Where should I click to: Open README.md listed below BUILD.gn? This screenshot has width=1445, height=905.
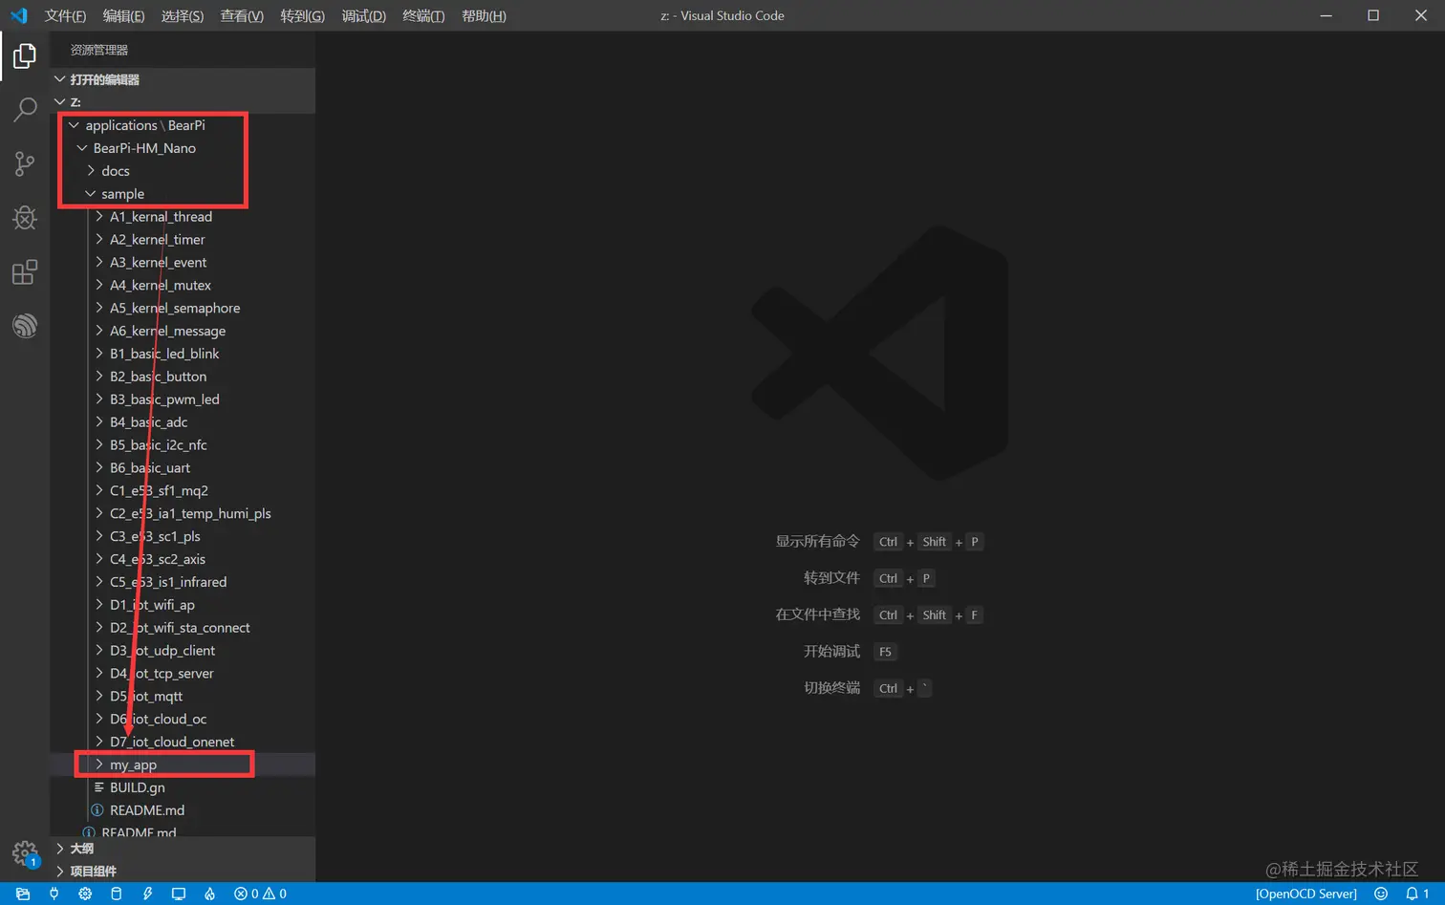183,810
